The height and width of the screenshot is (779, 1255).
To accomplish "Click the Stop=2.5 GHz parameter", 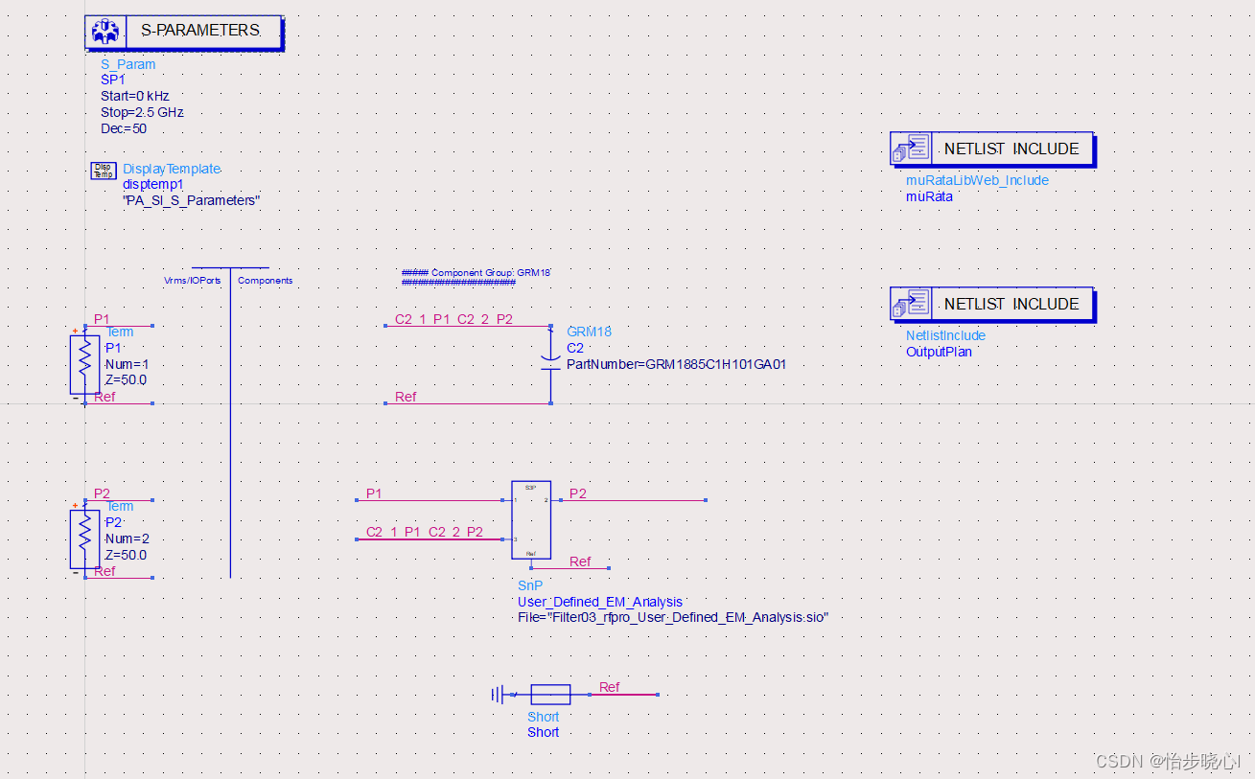I will pos(142,112).
